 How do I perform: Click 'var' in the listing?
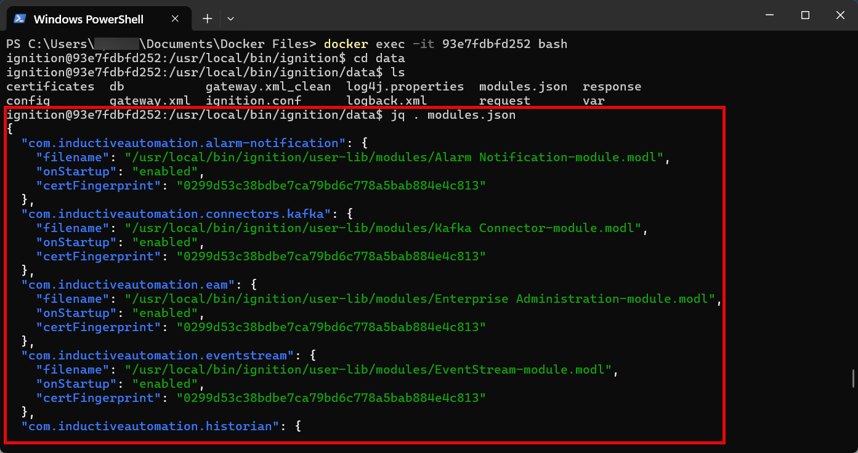(x=594, y=100)
